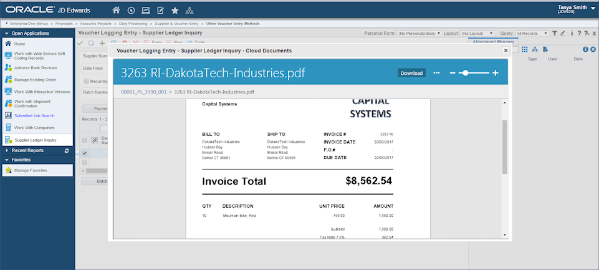This screenshot has height=270, width=599.
Task: Uncheck the checked first row checkbox
Action: point(85,153)
